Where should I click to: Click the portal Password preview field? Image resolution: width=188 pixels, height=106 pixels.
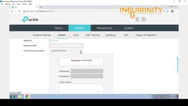tap(87, 76)
